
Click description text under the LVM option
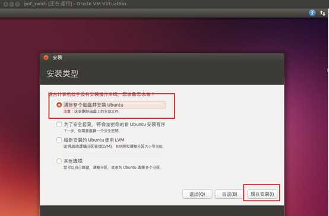click(x=113, y=146)
